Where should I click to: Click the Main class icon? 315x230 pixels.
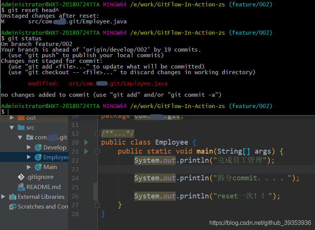[38, 167]
